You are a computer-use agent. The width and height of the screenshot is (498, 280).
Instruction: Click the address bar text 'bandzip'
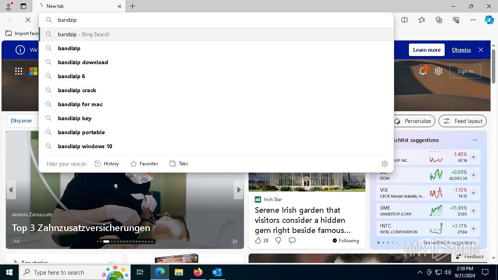(67, 20)
